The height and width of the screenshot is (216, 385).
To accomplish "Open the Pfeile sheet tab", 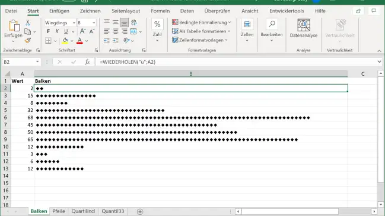I will click(59, 211).
